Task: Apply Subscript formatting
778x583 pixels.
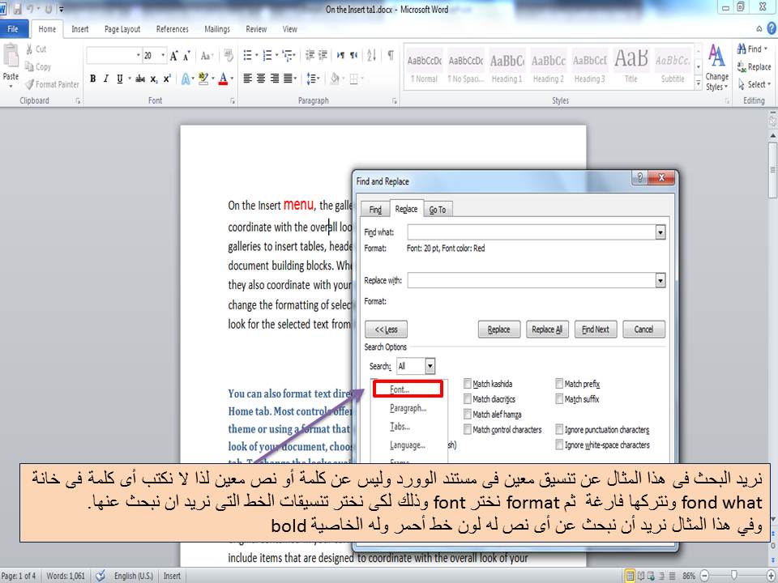Action: pos(154,79)
